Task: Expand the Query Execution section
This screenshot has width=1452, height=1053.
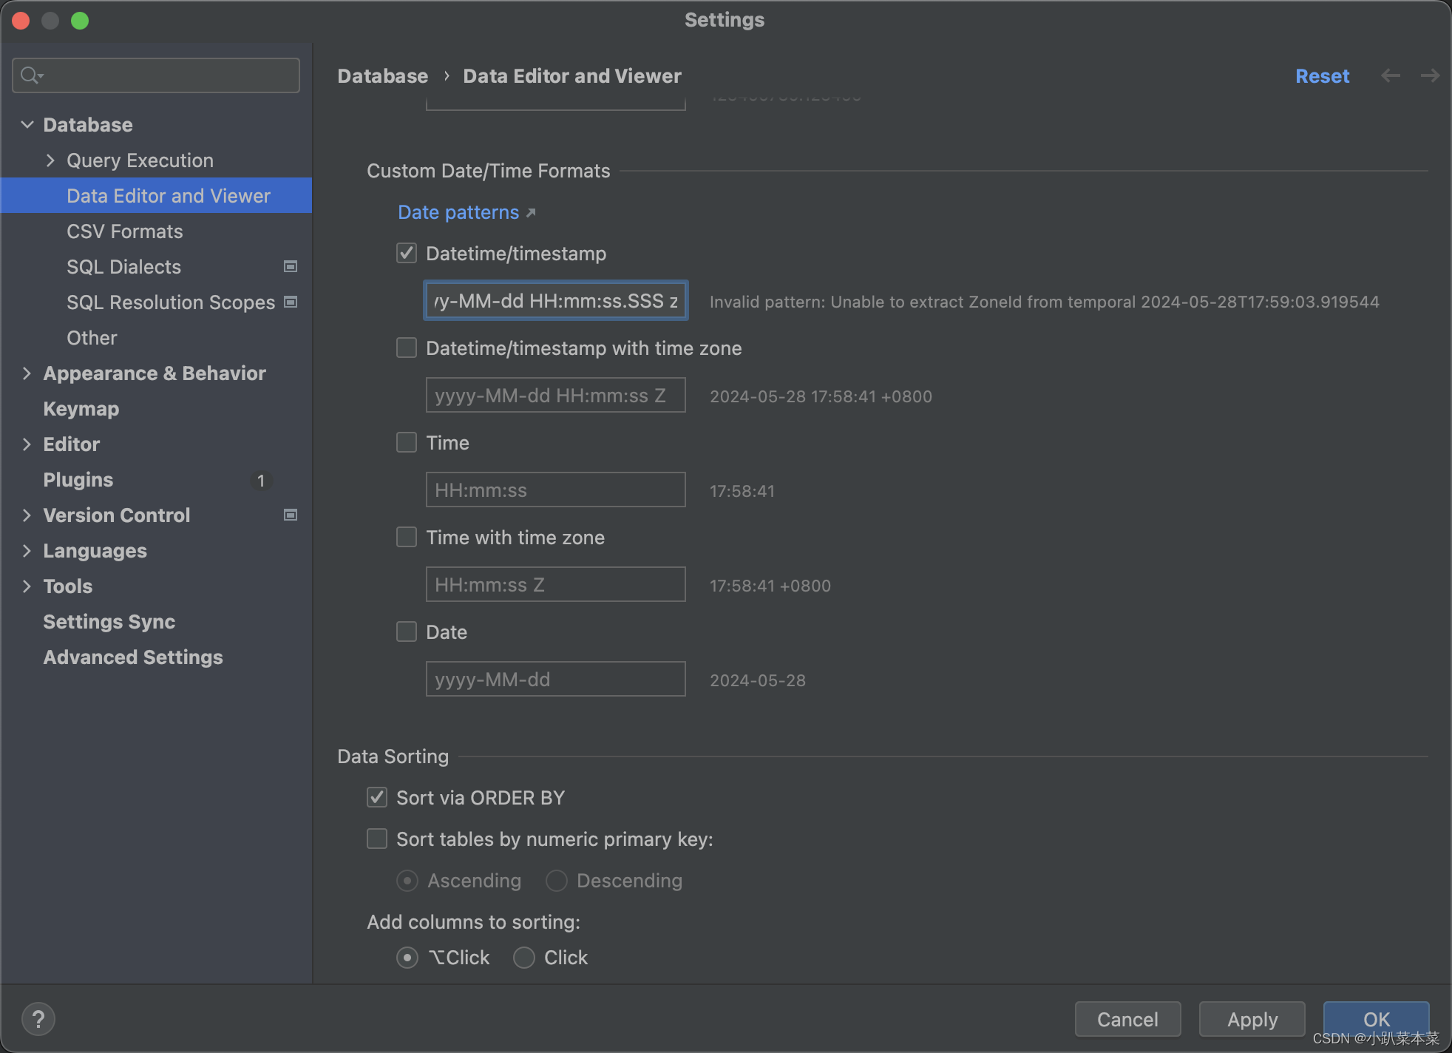Action: pos(50,160)
